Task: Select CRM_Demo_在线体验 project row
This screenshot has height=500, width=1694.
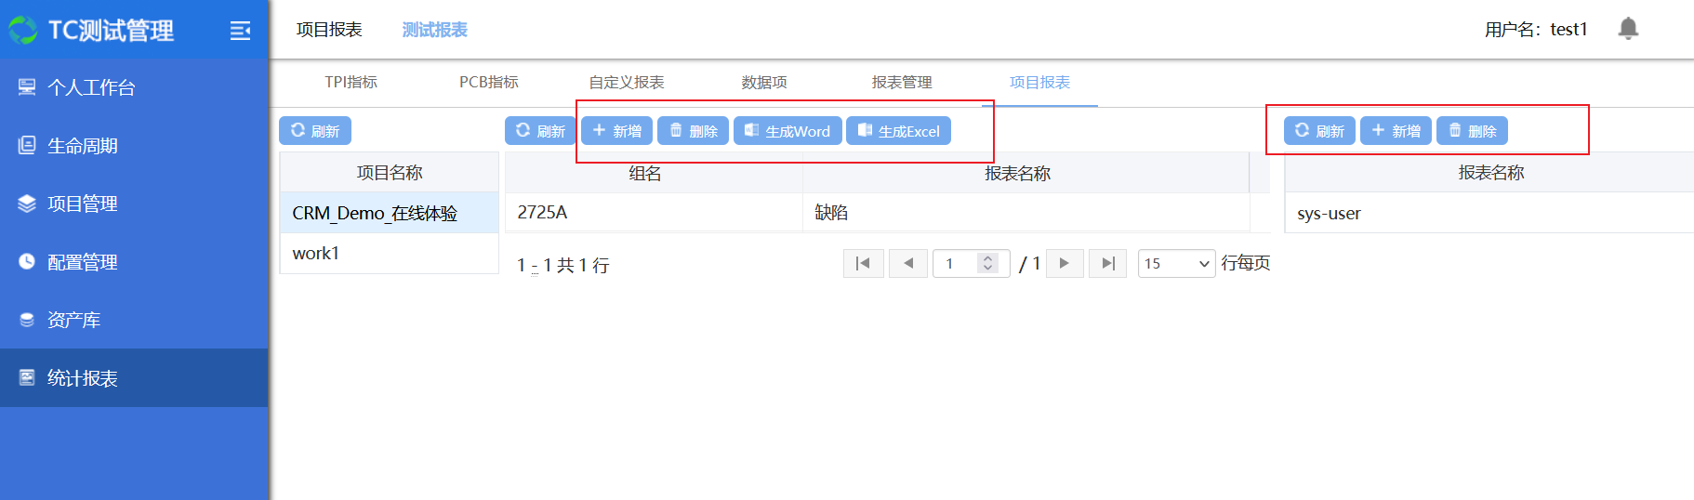Action: pyautogui.click(x=390, y=213)
